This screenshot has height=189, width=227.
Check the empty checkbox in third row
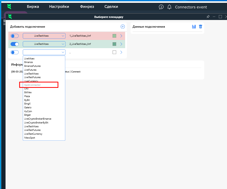(x=114, y=52)
